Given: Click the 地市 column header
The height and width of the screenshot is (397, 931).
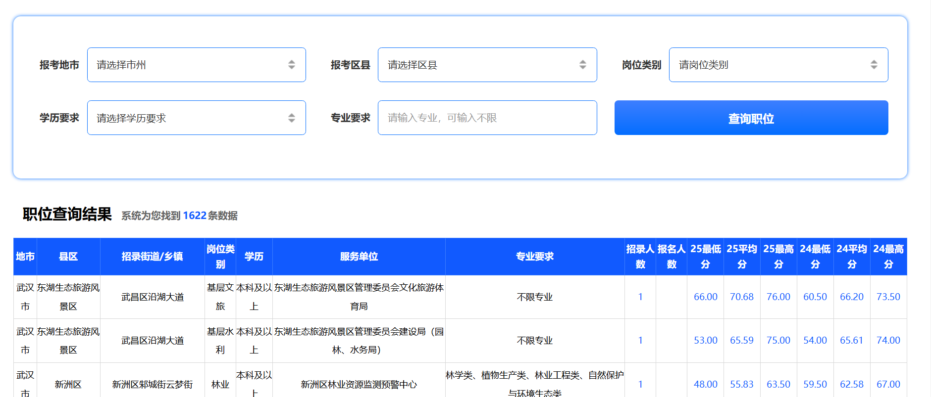Looking at the screenshot, I should [25, 257].
